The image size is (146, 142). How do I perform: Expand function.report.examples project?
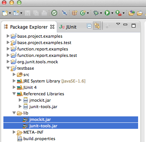[x=8, y=49]
